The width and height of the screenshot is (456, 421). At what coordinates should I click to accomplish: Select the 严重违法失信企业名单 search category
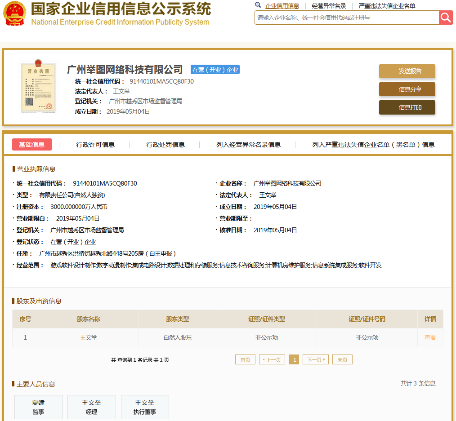point(387,6)
